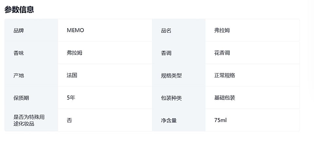Screen dimensions: 314x144
Task: Select the 品牌 label cell
Action: 31,30
